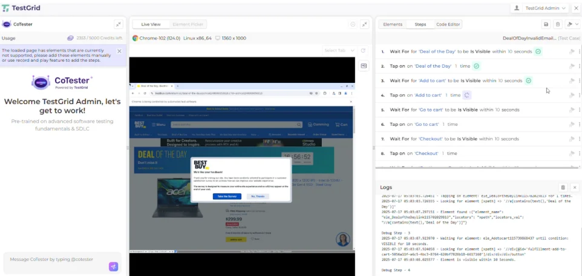Click the Linux x86_64 platform label

pos(197,38)
